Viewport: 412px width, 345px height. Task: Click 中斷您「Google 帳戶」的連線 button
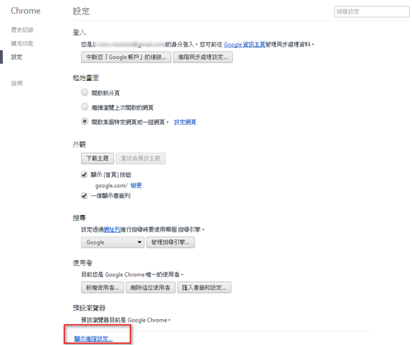pyautogui.click(x=126, y=57)
